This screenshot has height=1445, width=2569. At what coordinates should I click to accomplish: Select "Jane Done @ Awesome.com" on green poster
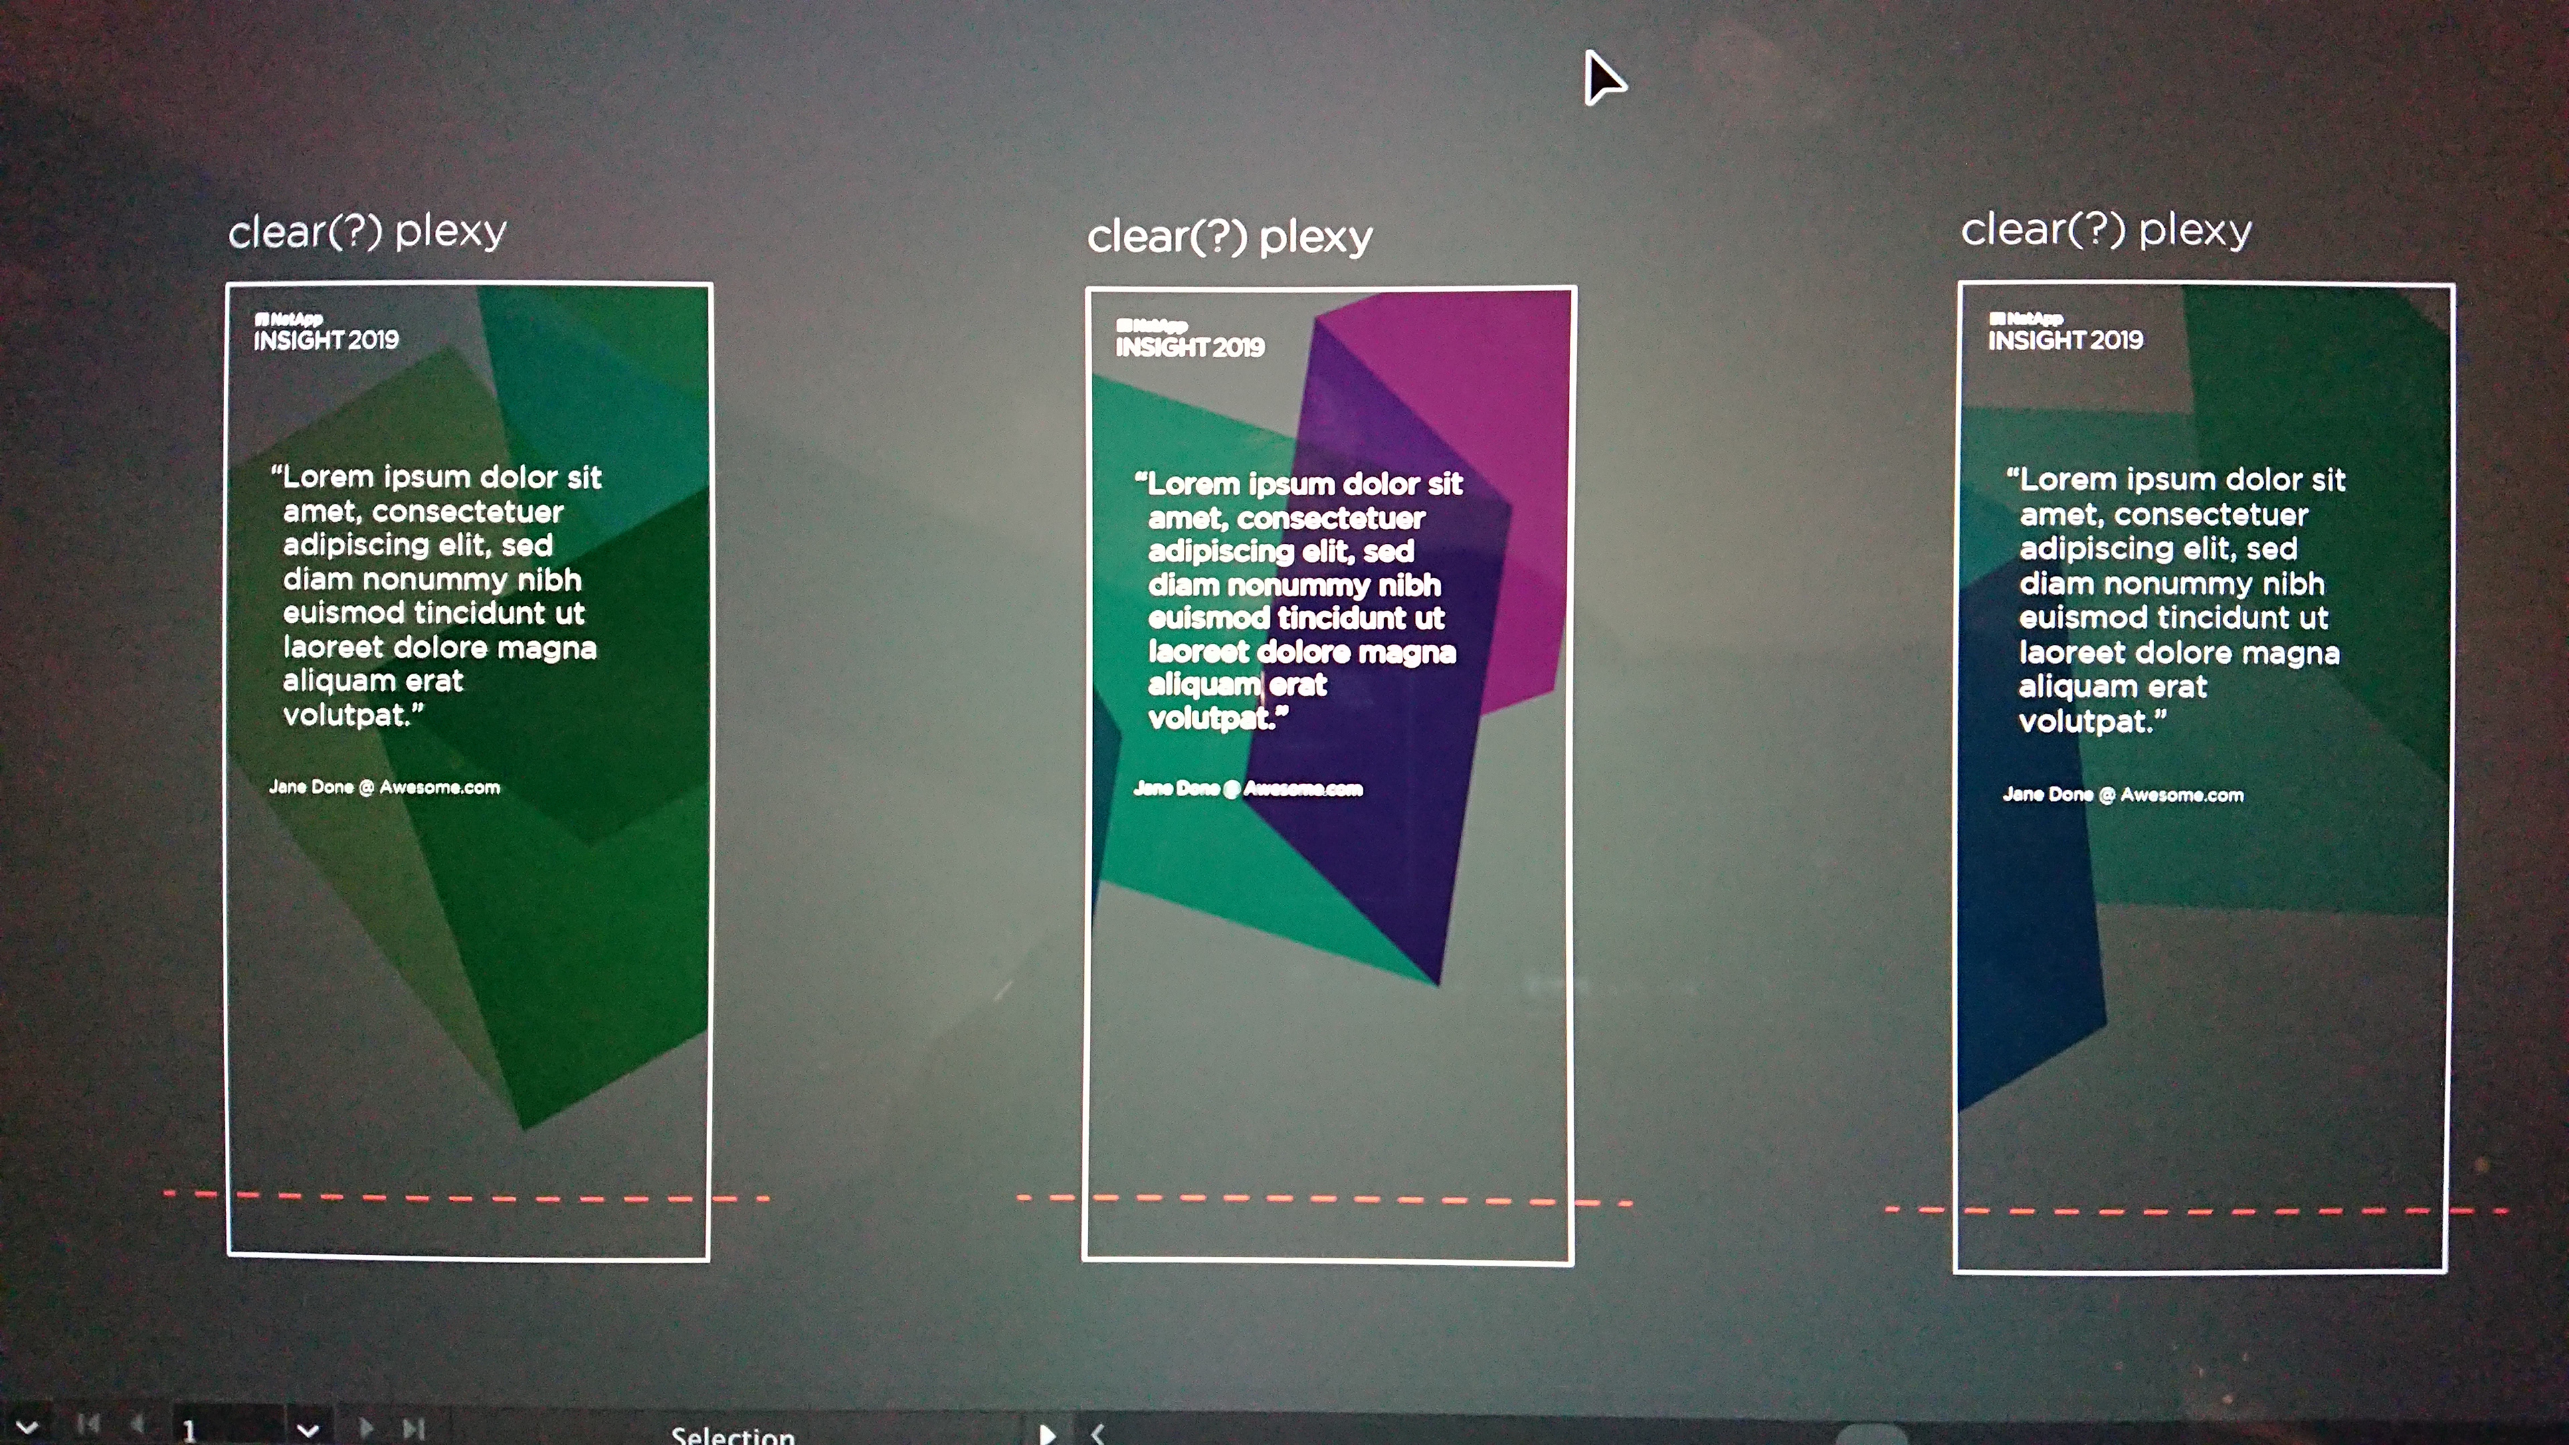[384, 787]
